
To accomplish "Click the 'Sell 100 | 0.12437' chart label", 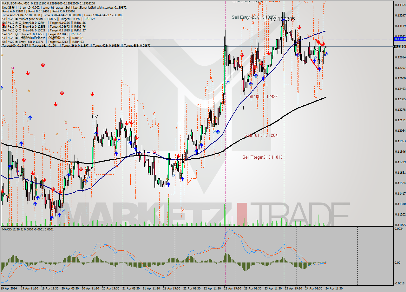I will tap(262, 96).
